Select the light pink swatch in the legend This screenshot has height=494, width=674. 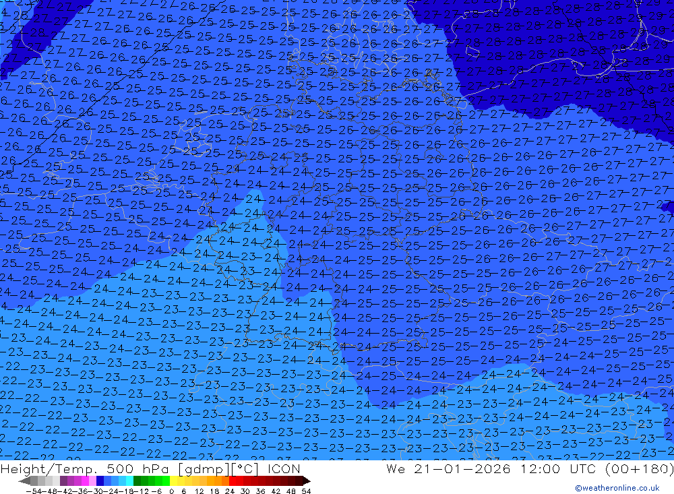(92, 481)
